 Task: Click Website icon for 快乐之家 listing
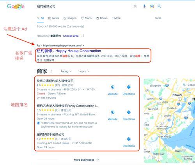click(x=113, y=87)
